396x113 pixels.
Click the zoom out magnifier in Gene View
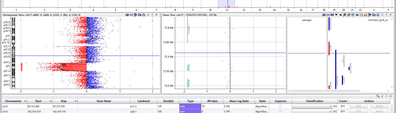[x=349, y=15]
